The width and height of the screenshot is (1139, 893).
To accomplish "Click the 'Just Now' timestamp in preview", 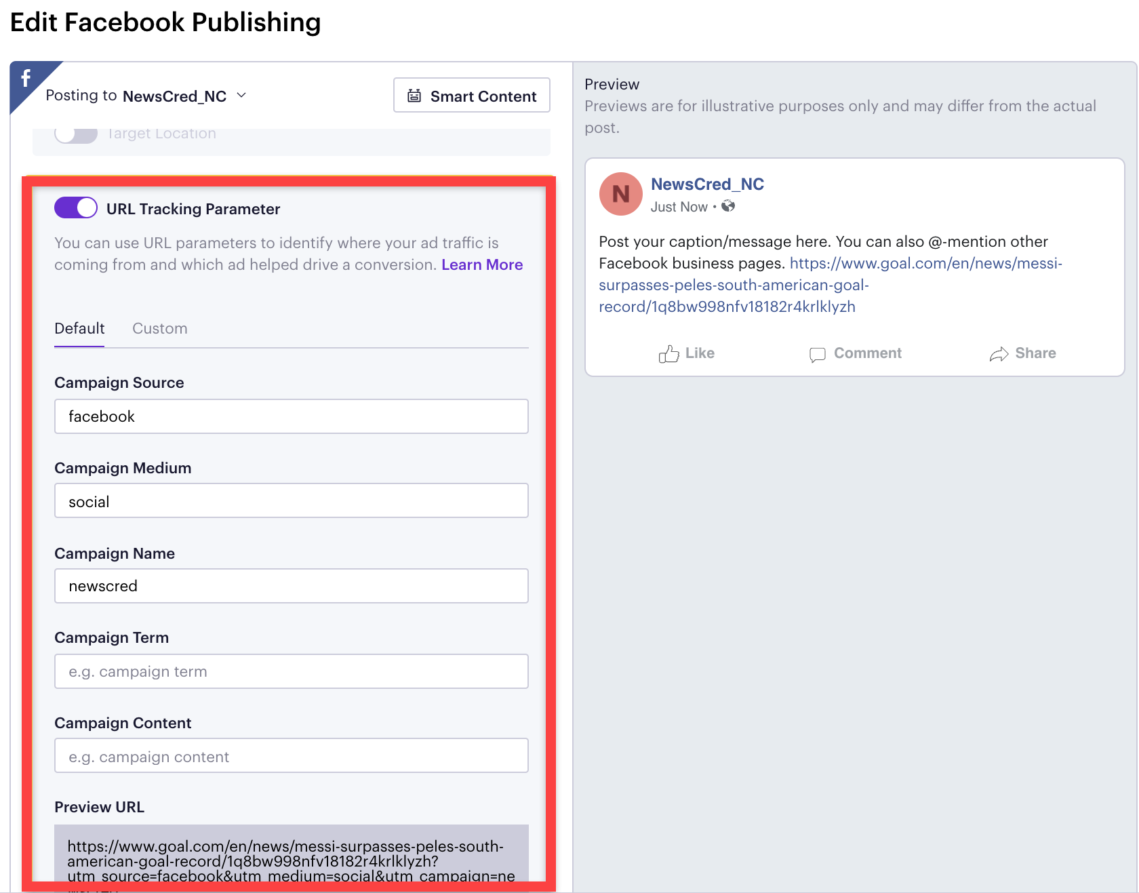I will [x=679, y=207].
